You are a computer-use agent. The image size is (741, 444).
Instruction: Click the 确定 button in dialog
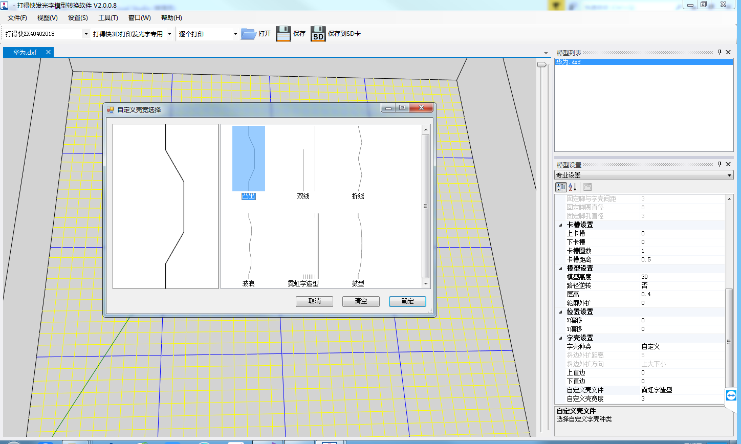407,301
